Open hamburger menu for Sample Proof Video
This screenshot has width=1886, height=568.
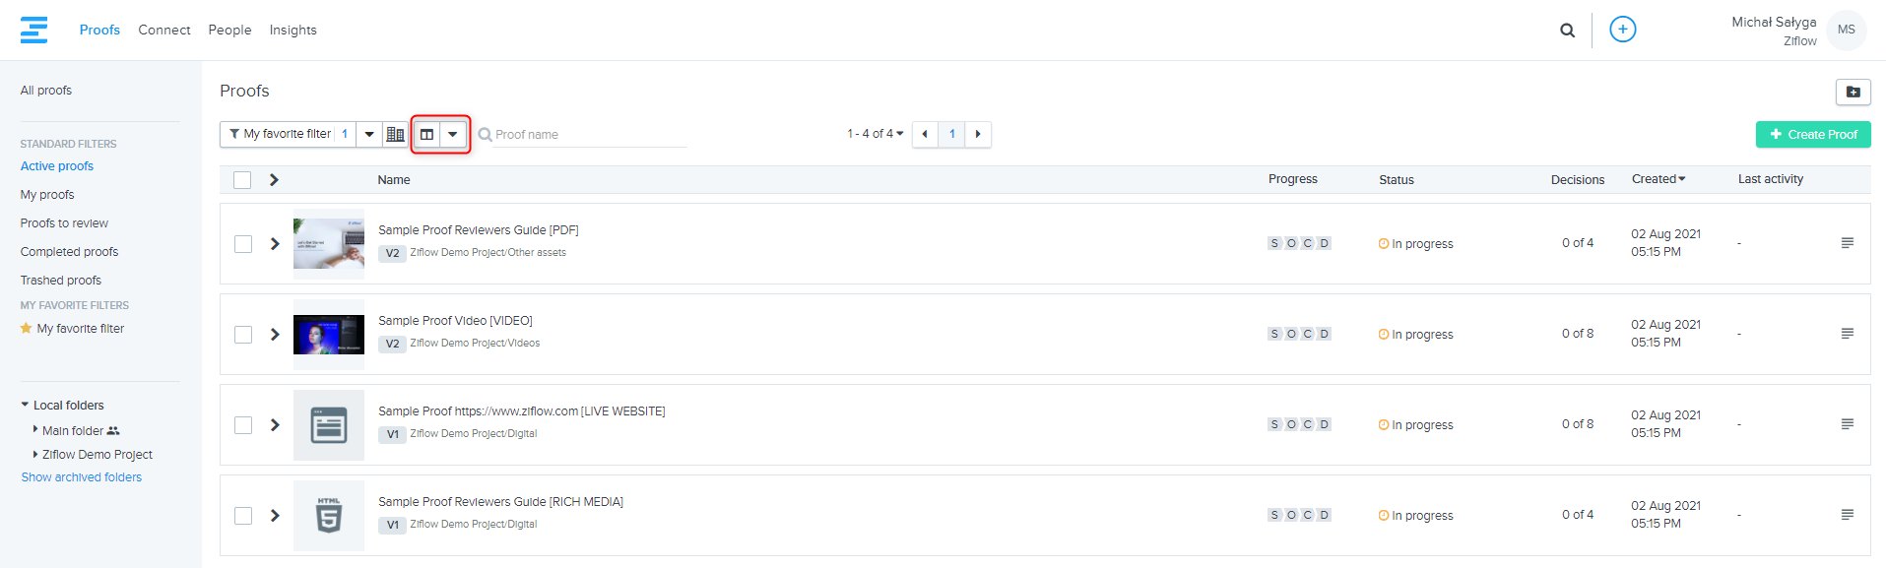(1847, 334)
